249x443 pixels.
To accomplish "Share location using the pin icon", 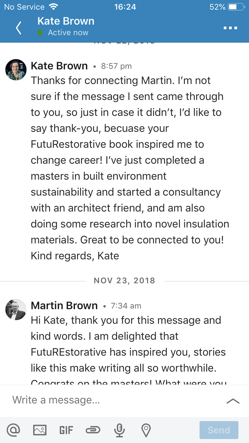I will tap(146, 430).
